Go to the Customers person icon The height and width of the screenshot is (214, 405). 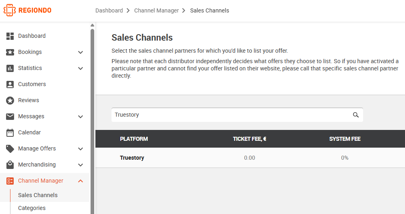click(x=10, y=84)
